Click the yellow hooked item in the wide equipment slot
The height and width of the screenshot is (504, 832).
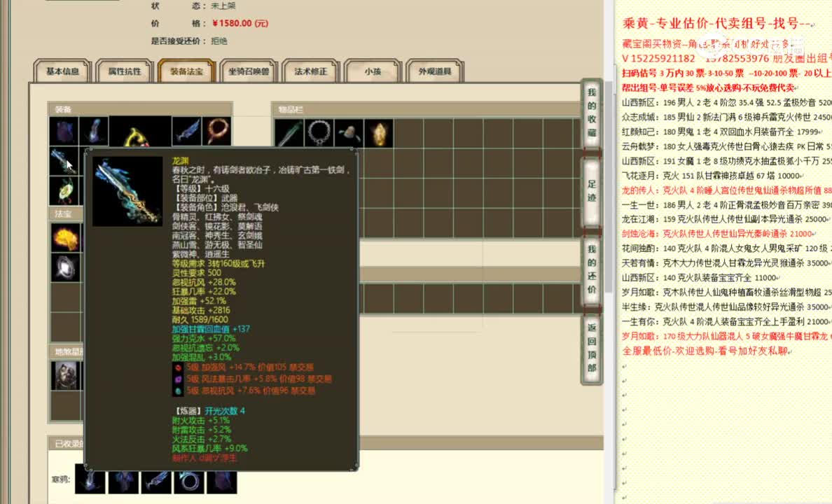140,132
